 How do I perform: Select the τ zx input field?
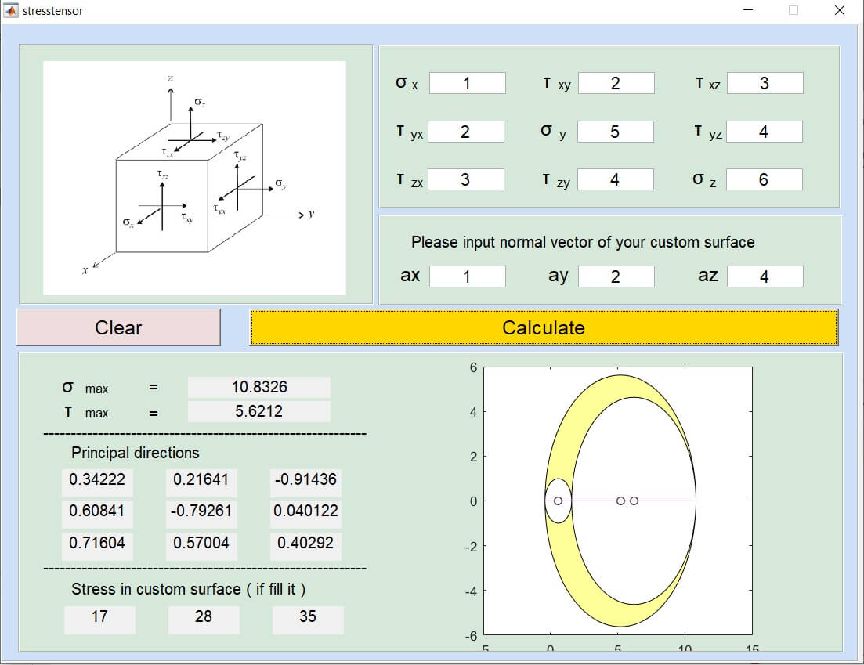tap(465, 179)
